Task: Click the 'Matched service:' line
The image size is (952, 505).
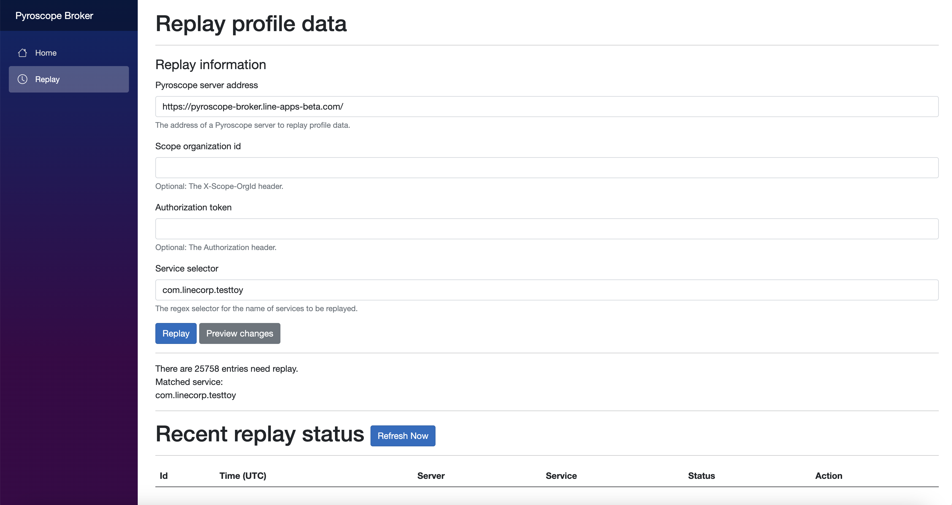Action: [x=189, y=382]
